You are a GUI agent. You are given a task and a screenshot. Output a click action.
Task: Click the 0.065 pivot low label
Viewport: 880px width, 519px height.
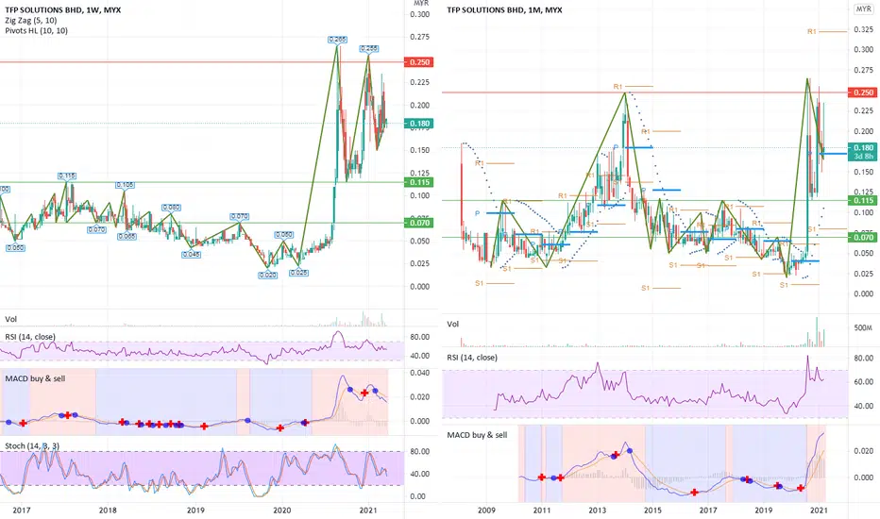[x=127, y=237]
